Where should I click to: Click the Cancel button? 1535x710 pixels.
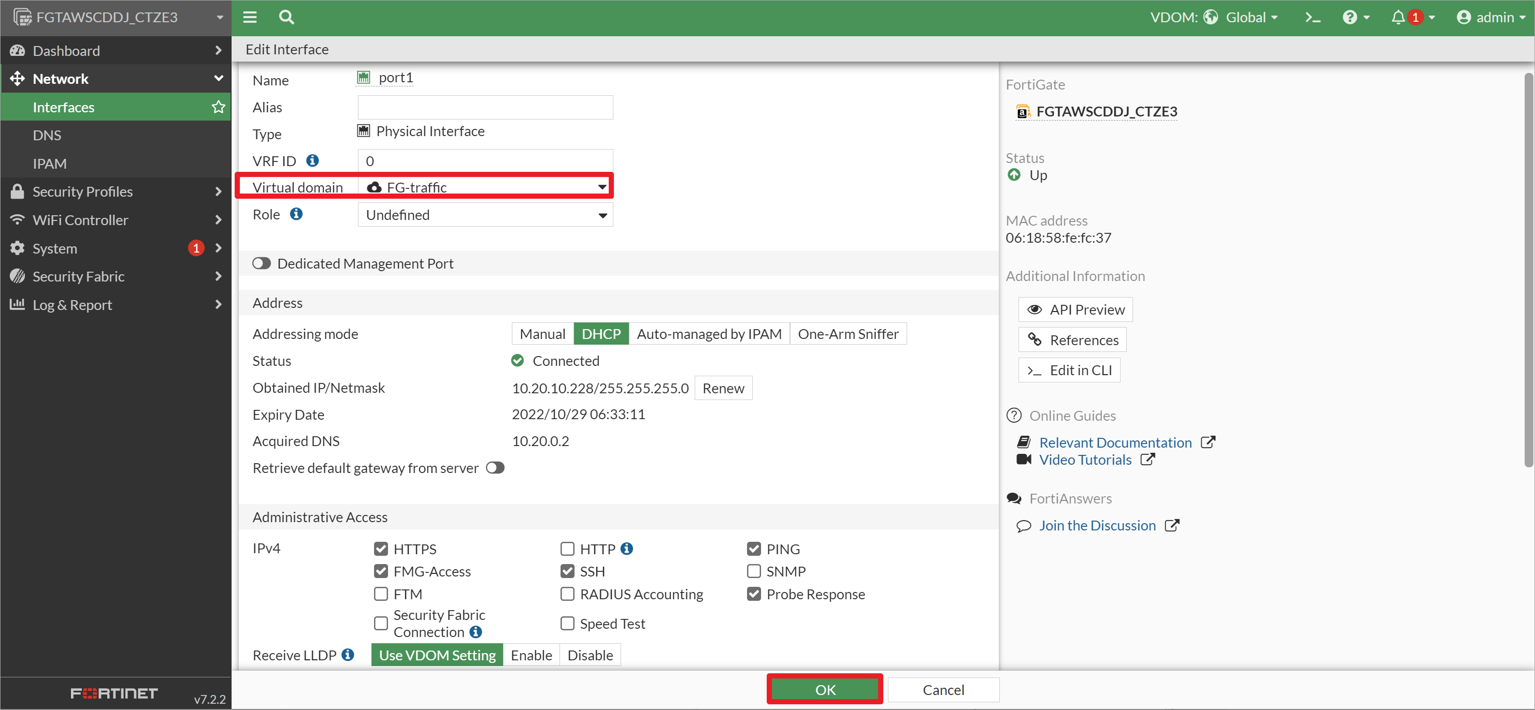click(943, 689)
